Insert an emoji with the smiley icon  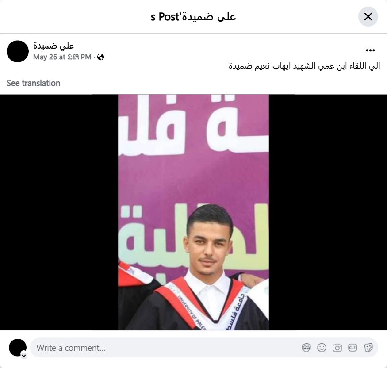coord(322,348)
